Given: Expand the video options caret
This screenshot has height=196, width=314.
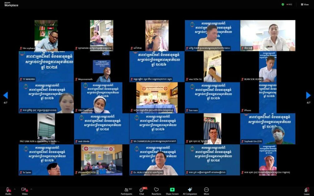Looking at the screenshot, I should tap(31, 189).
